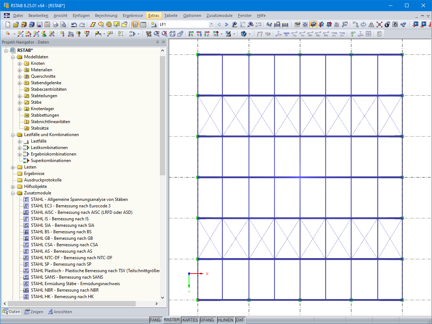Show bending moment My results icon
The width and height of the screenshot is (432, 324).
[318, 34]
